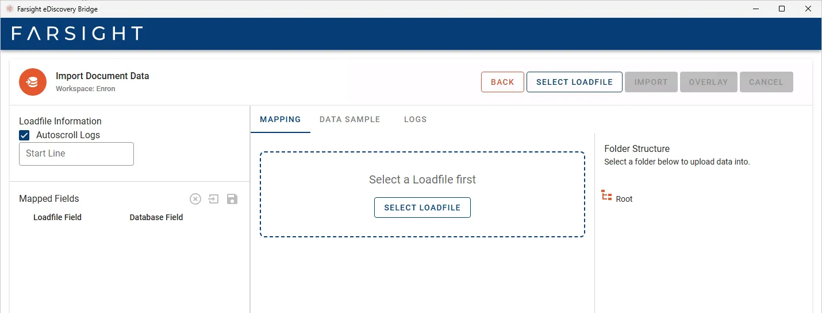Click the load mapping arrow icon

click(213, 199)
